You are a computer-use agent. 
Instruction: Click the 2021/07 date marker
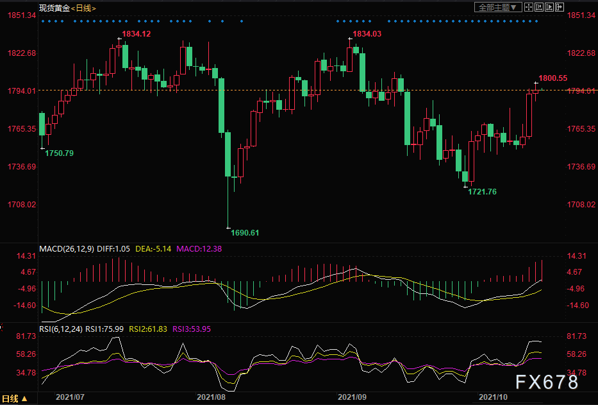(x=70, y=397)
